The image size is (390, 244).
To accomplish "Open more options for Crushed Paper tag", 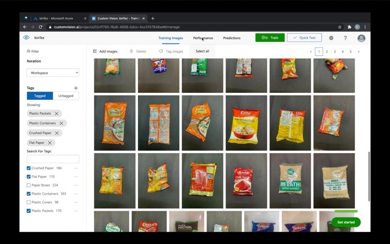I will click(76, 168).
